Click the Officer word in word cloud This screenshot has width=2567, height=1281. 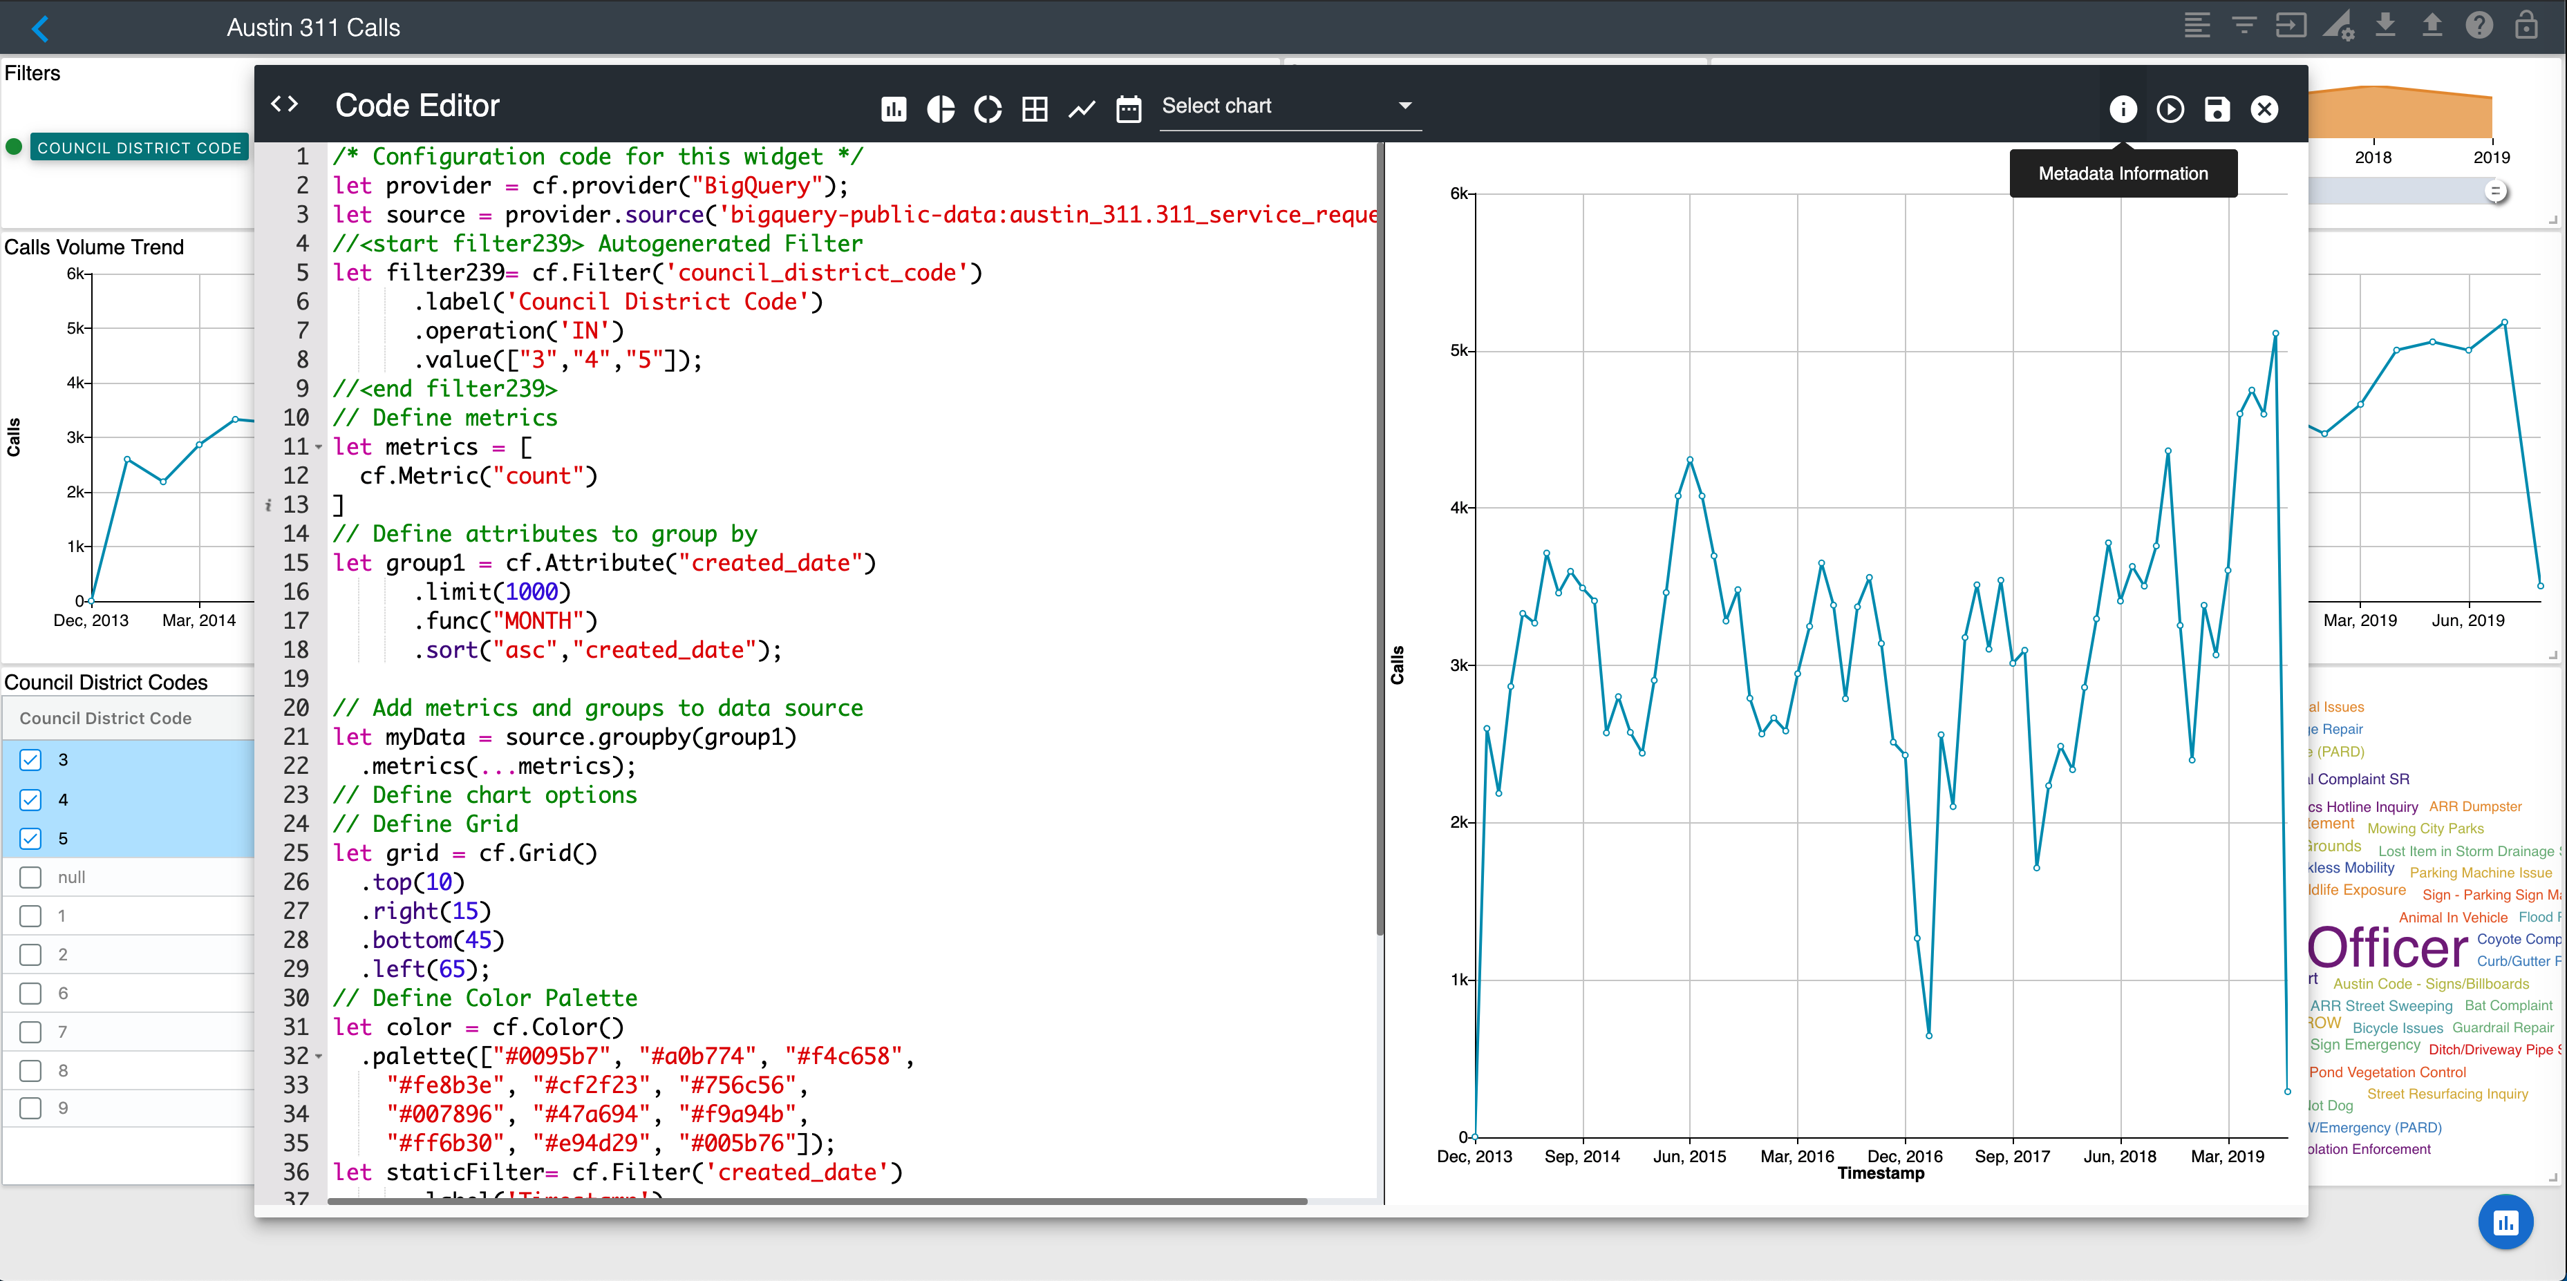coord(2387,947)
